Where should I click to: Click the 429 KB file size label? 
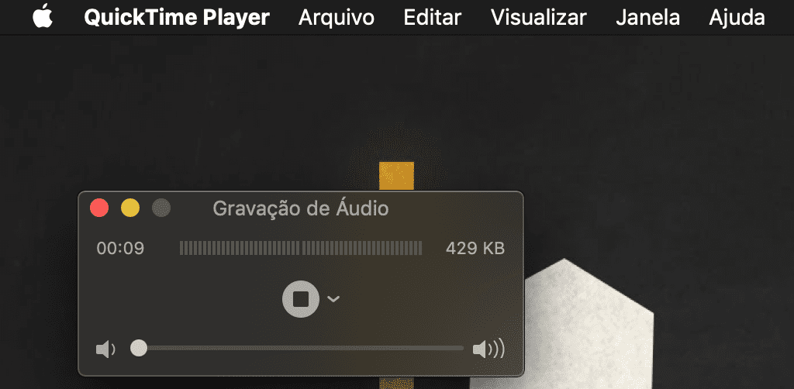point(475,249)
